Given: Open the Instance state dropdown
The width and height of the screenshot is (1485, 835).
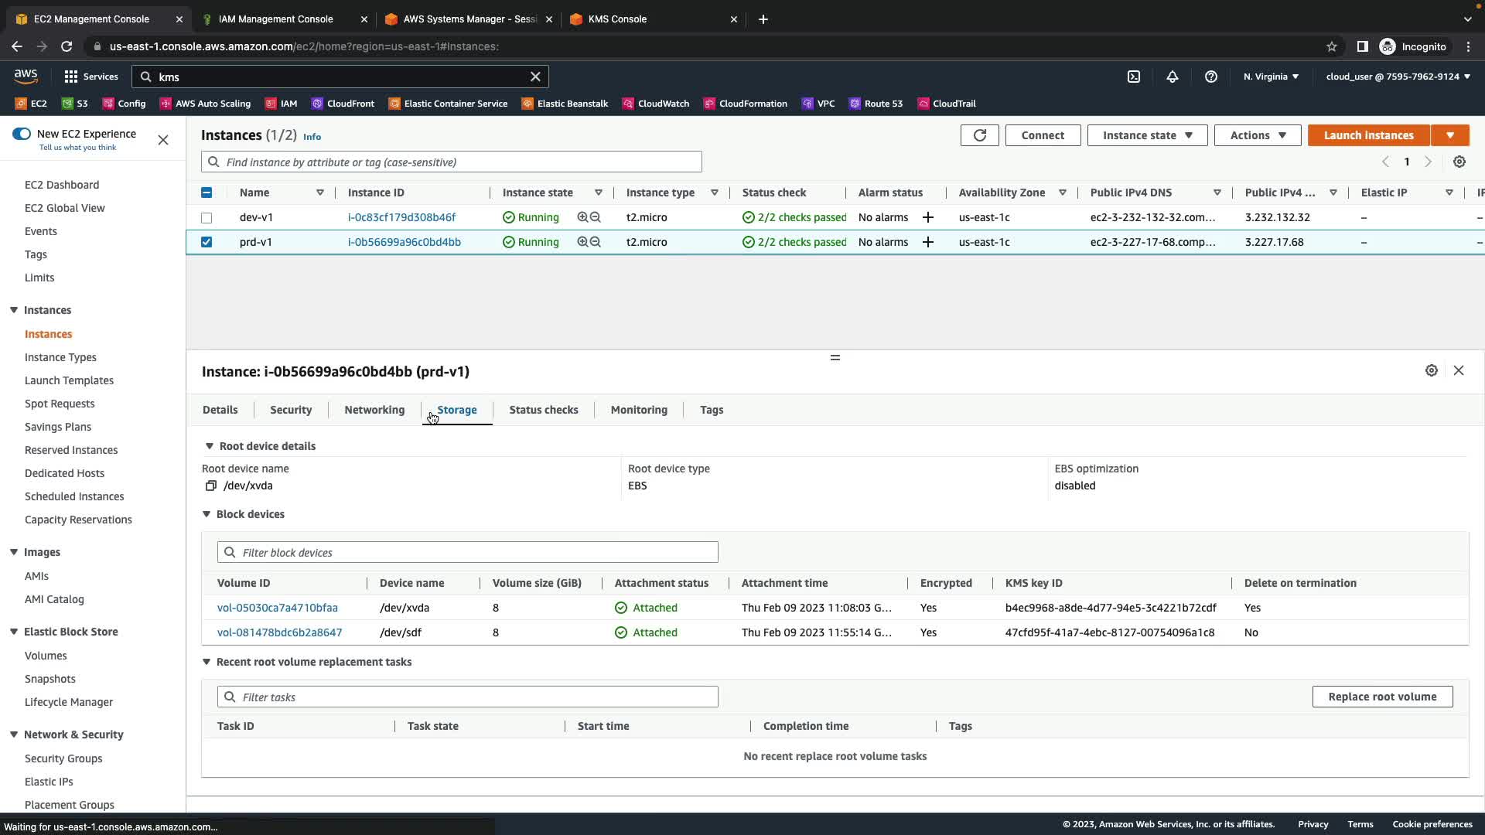Looking at the screenshot, I should click(1147, 135).
